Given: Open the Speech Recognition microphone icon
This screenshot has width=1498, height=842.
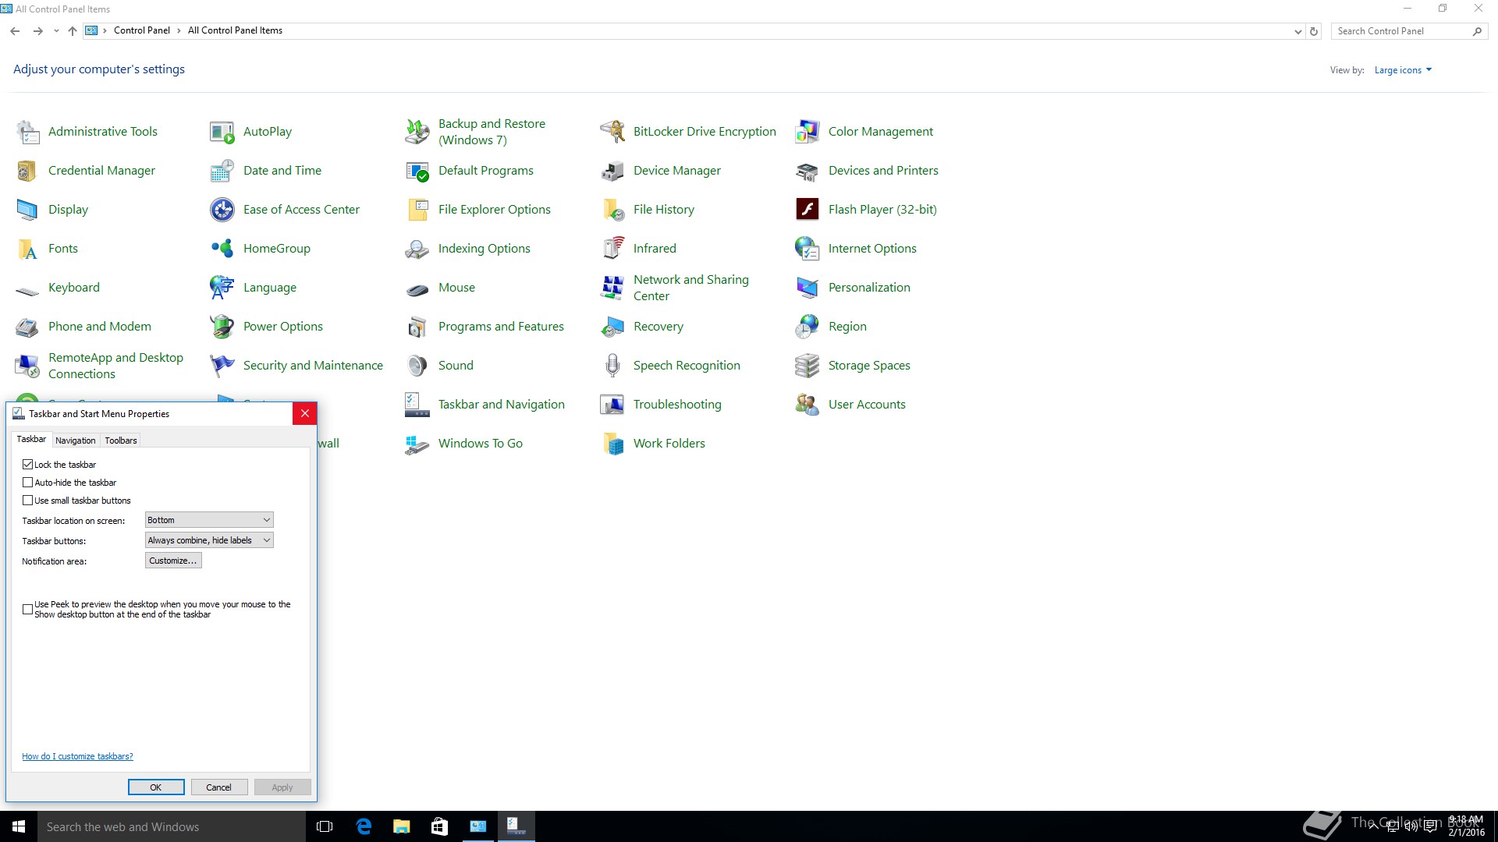Looking at the screenshot, I should coord(612,365).
